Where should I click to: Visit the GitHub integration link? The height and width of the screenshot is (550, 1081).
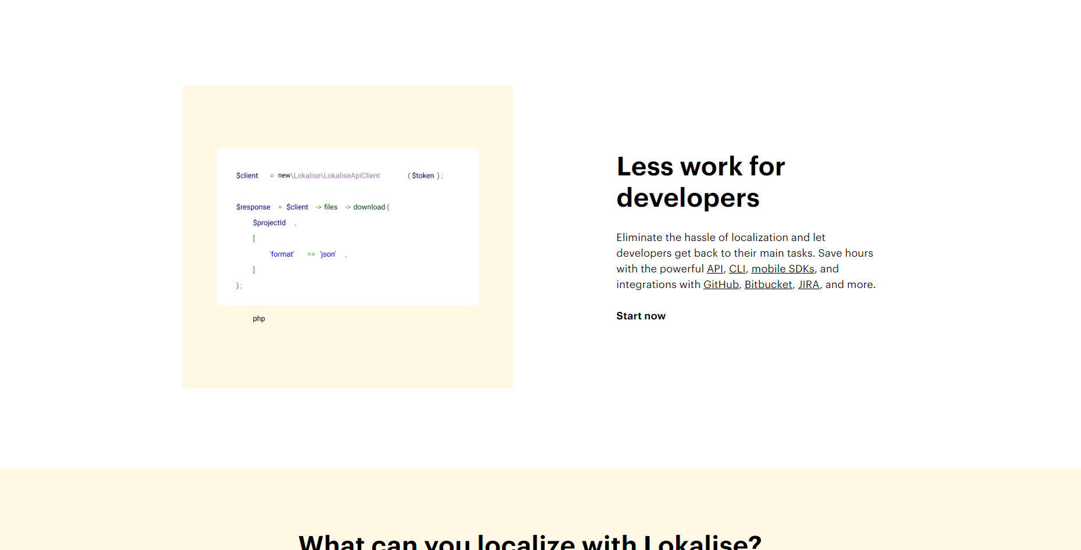tap(721, 285)
